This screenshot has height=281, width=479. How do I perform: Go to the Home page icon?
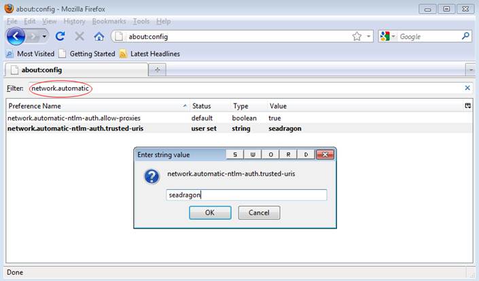click(x=99, y=36)
